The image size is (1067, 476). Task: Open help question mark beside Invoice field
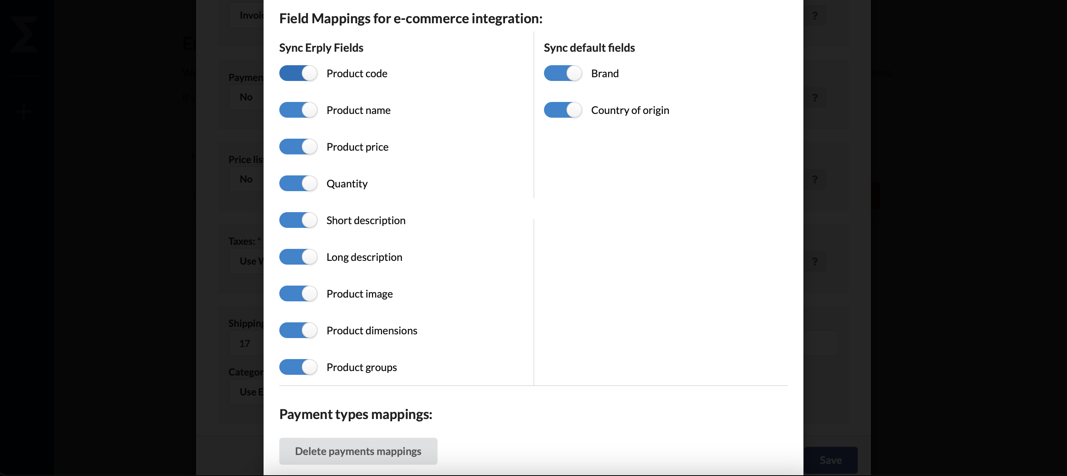tap(815, 16)
